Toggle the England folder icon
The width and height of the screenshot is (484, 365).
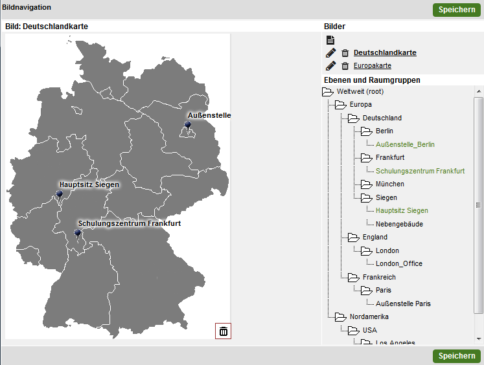(x=353, y=238)
